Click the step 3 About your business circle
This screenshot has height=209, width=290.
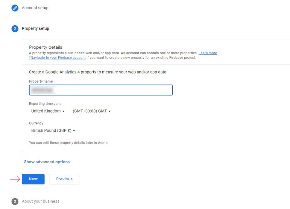pyautogui.click(x=15, y=202)
